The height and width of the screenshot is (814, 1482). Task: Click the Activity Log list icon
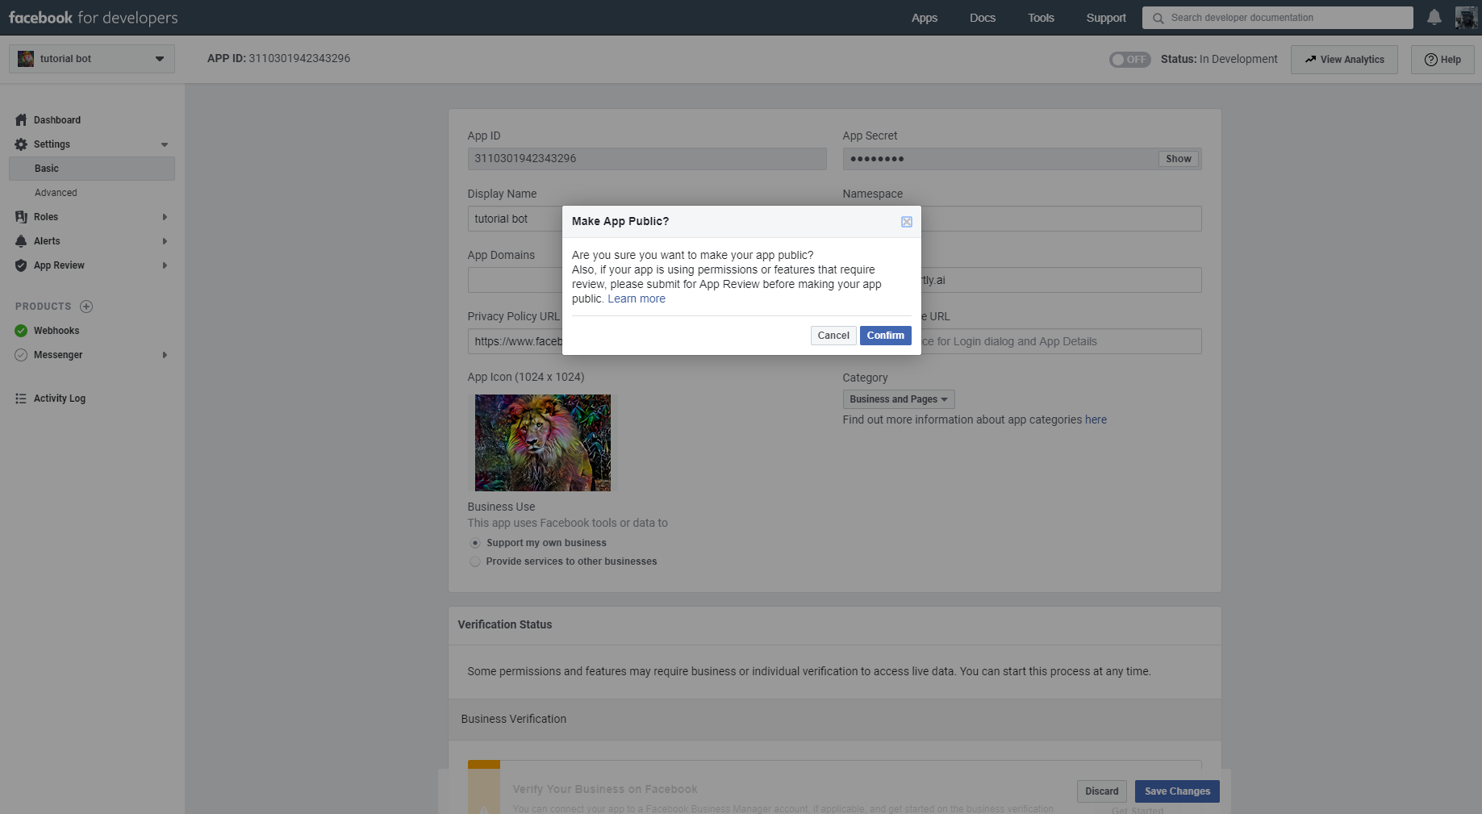tap(21, 398)
